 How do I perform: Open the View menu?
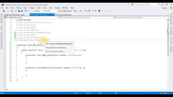click(12, 8)
